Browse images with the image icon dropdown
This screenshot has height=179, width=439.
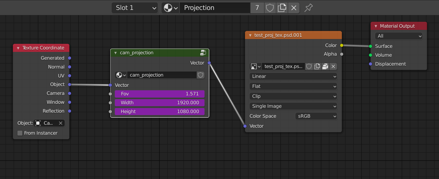click(x=255, y=66)
